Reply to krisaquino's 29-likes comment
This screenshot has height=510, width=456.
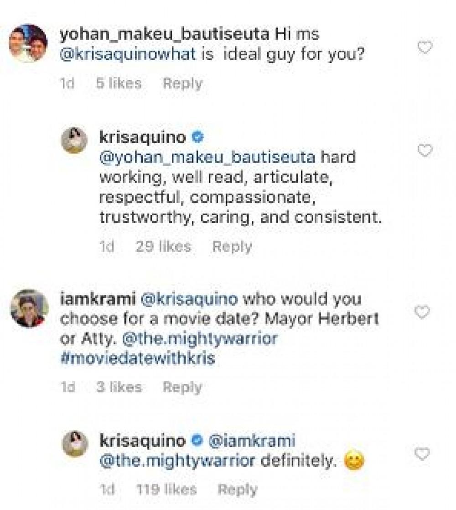[x=232, y=247]
